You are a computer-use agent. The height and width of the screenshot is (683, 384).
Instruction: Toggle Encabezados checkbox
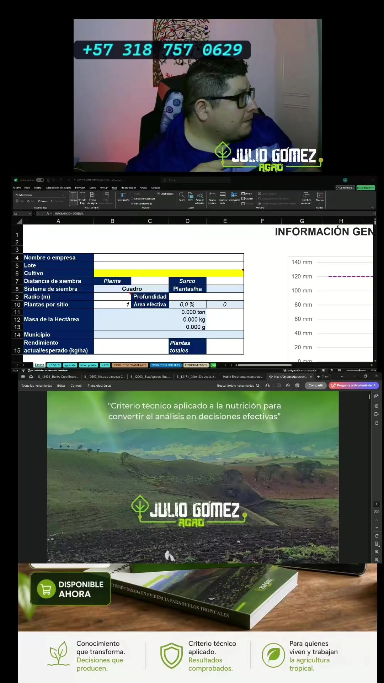pyautogui.click(x=159, y=194)
